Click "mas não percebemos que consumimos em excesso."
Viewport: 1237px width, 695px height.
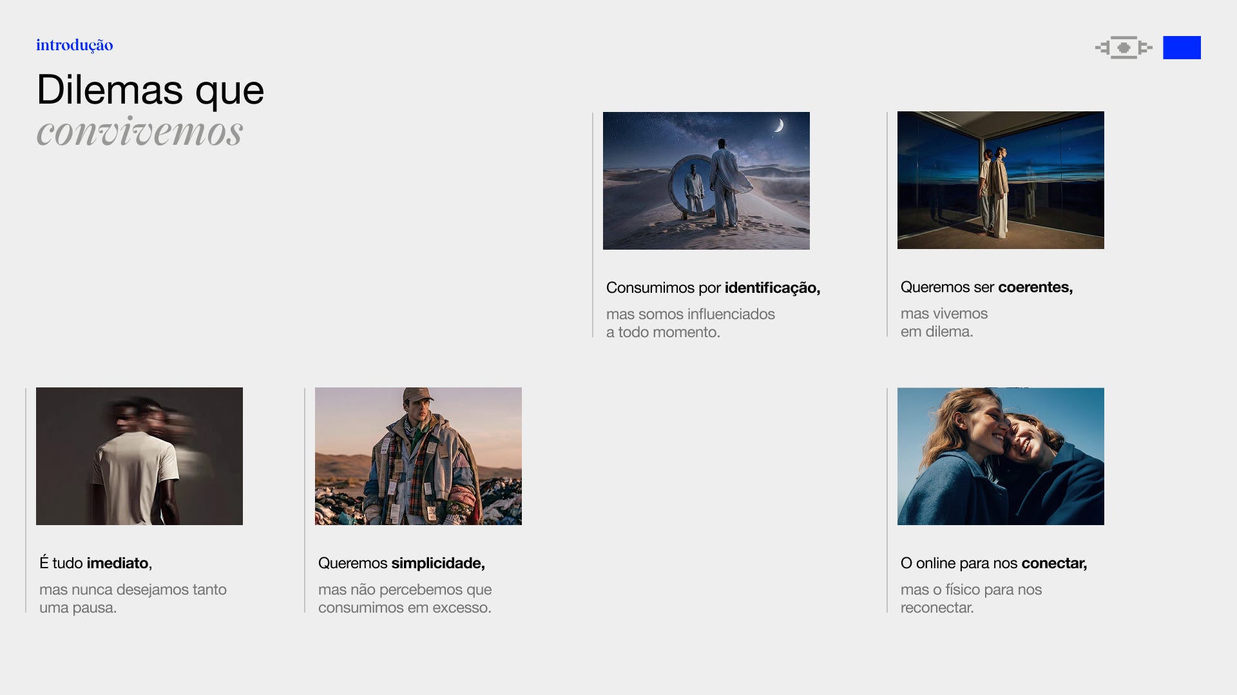(405, 598)
